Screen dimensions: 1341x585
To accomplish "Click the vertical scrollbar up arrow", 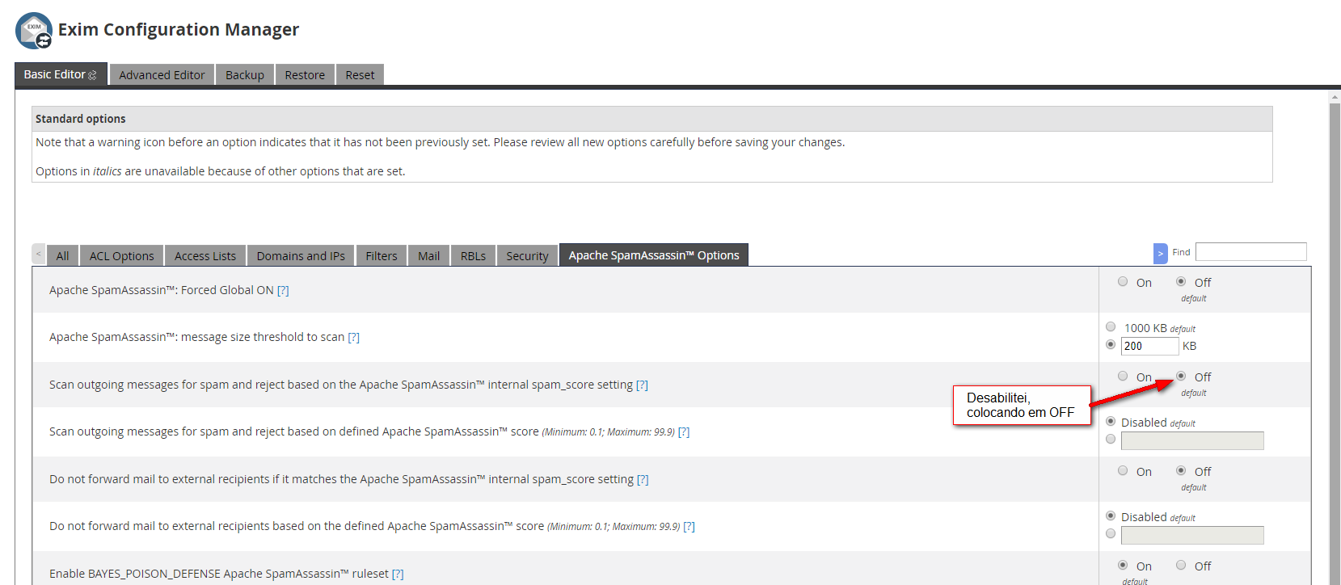I will point(1335,97).
